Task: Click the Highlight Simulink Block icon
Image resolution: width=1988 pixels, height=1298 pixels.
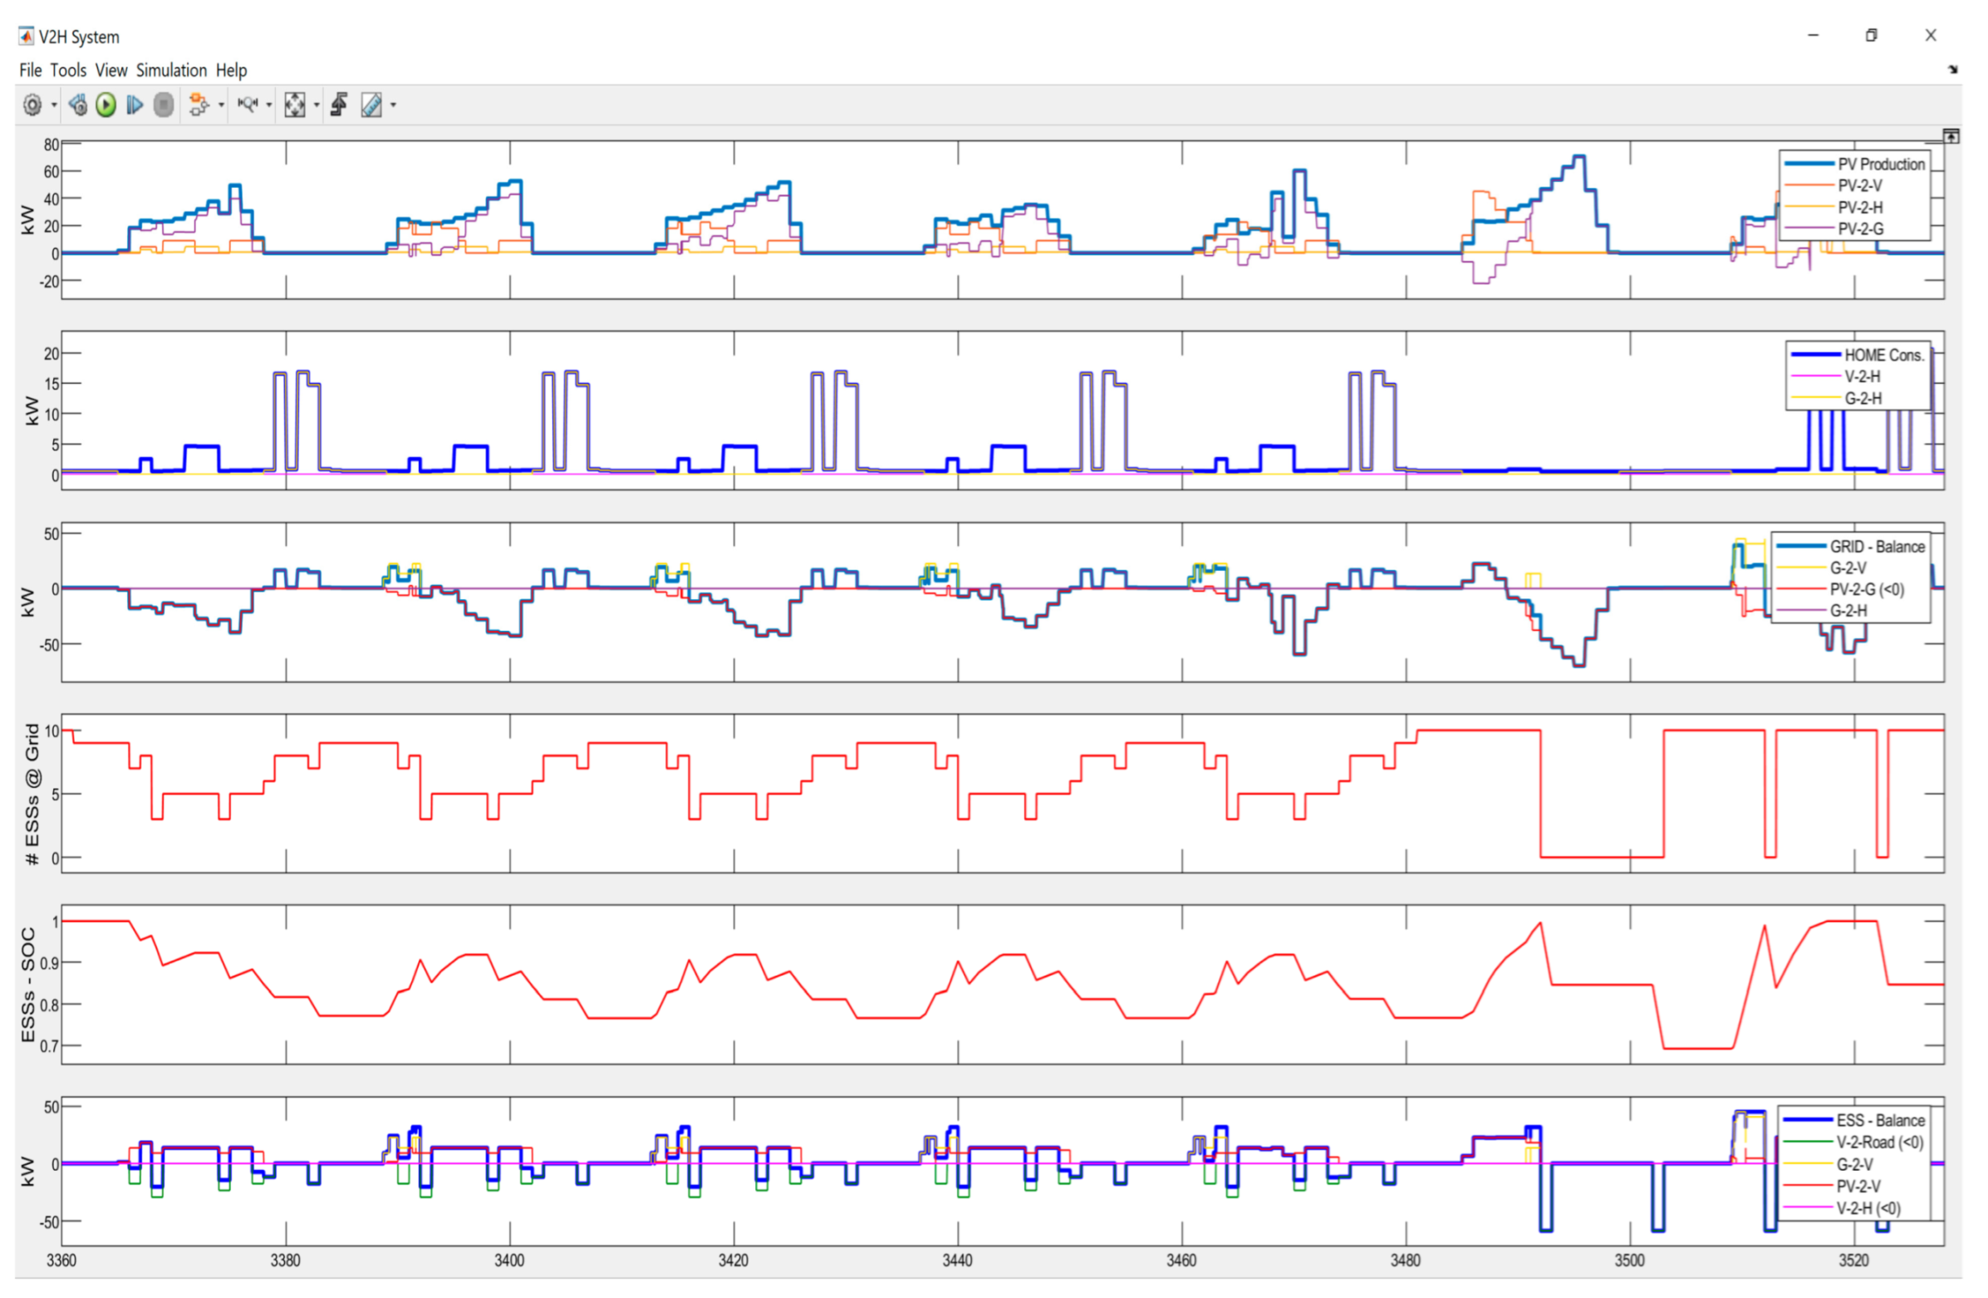Action: click(x=199, y=106)
